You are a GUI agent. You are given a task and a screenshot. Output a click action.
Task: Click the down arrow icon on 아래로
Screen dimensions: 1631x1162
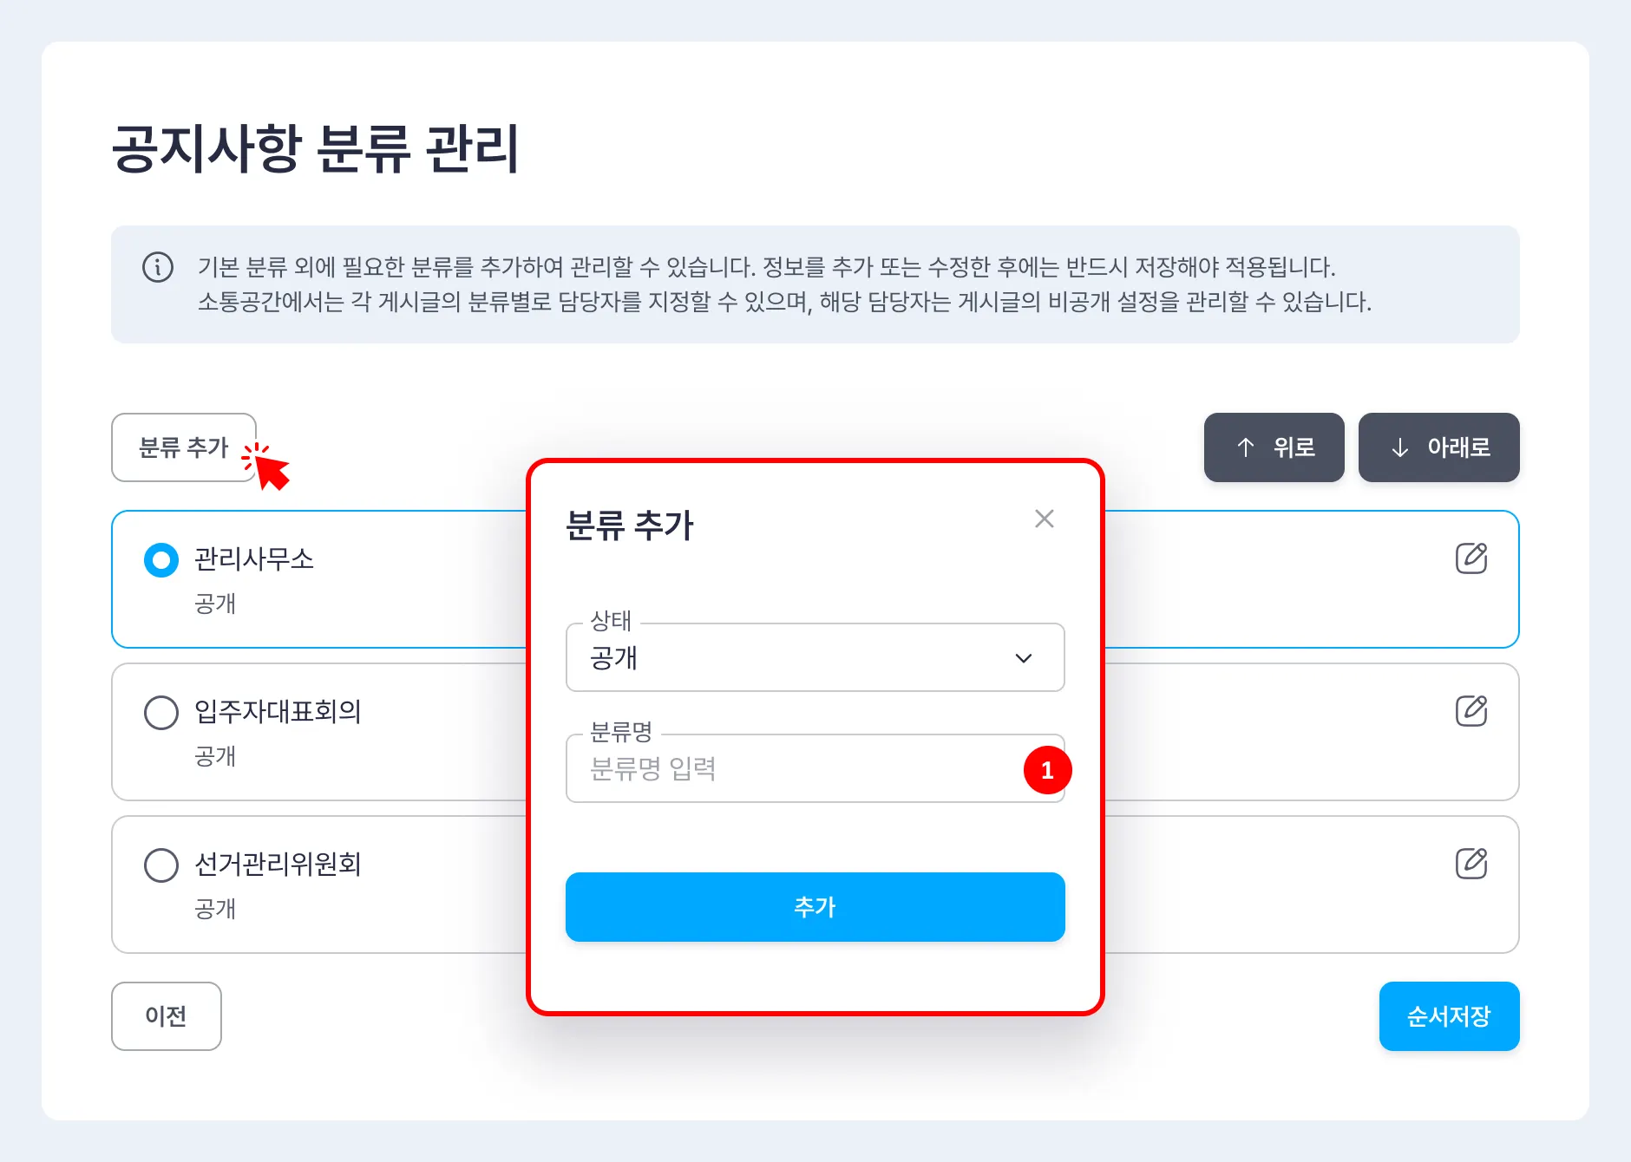click(x=1400, y=447)
